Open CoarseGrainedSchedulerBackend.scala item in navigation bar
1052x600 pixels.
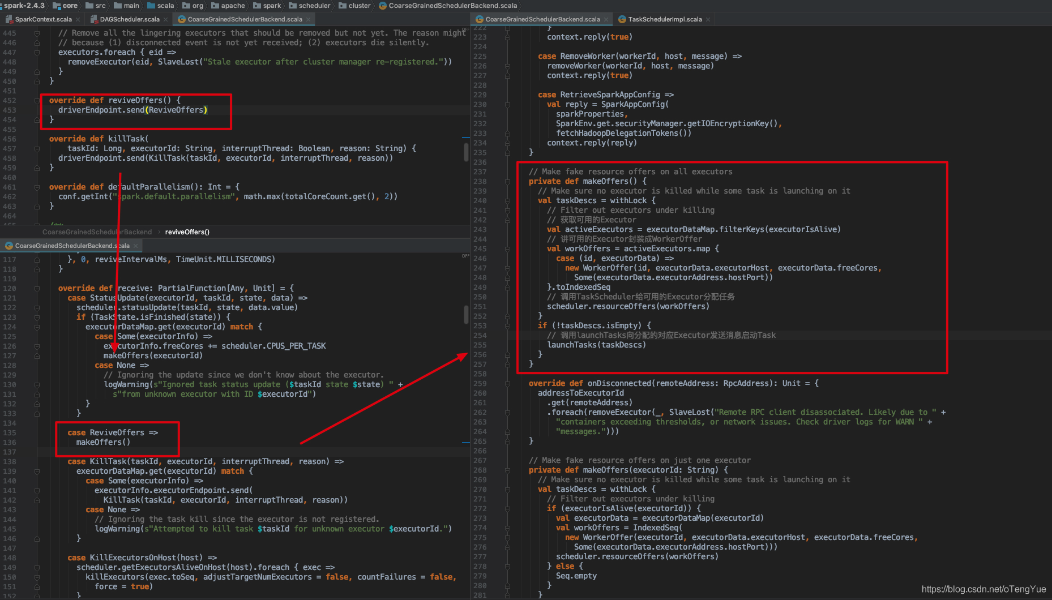tap(448, 6)
